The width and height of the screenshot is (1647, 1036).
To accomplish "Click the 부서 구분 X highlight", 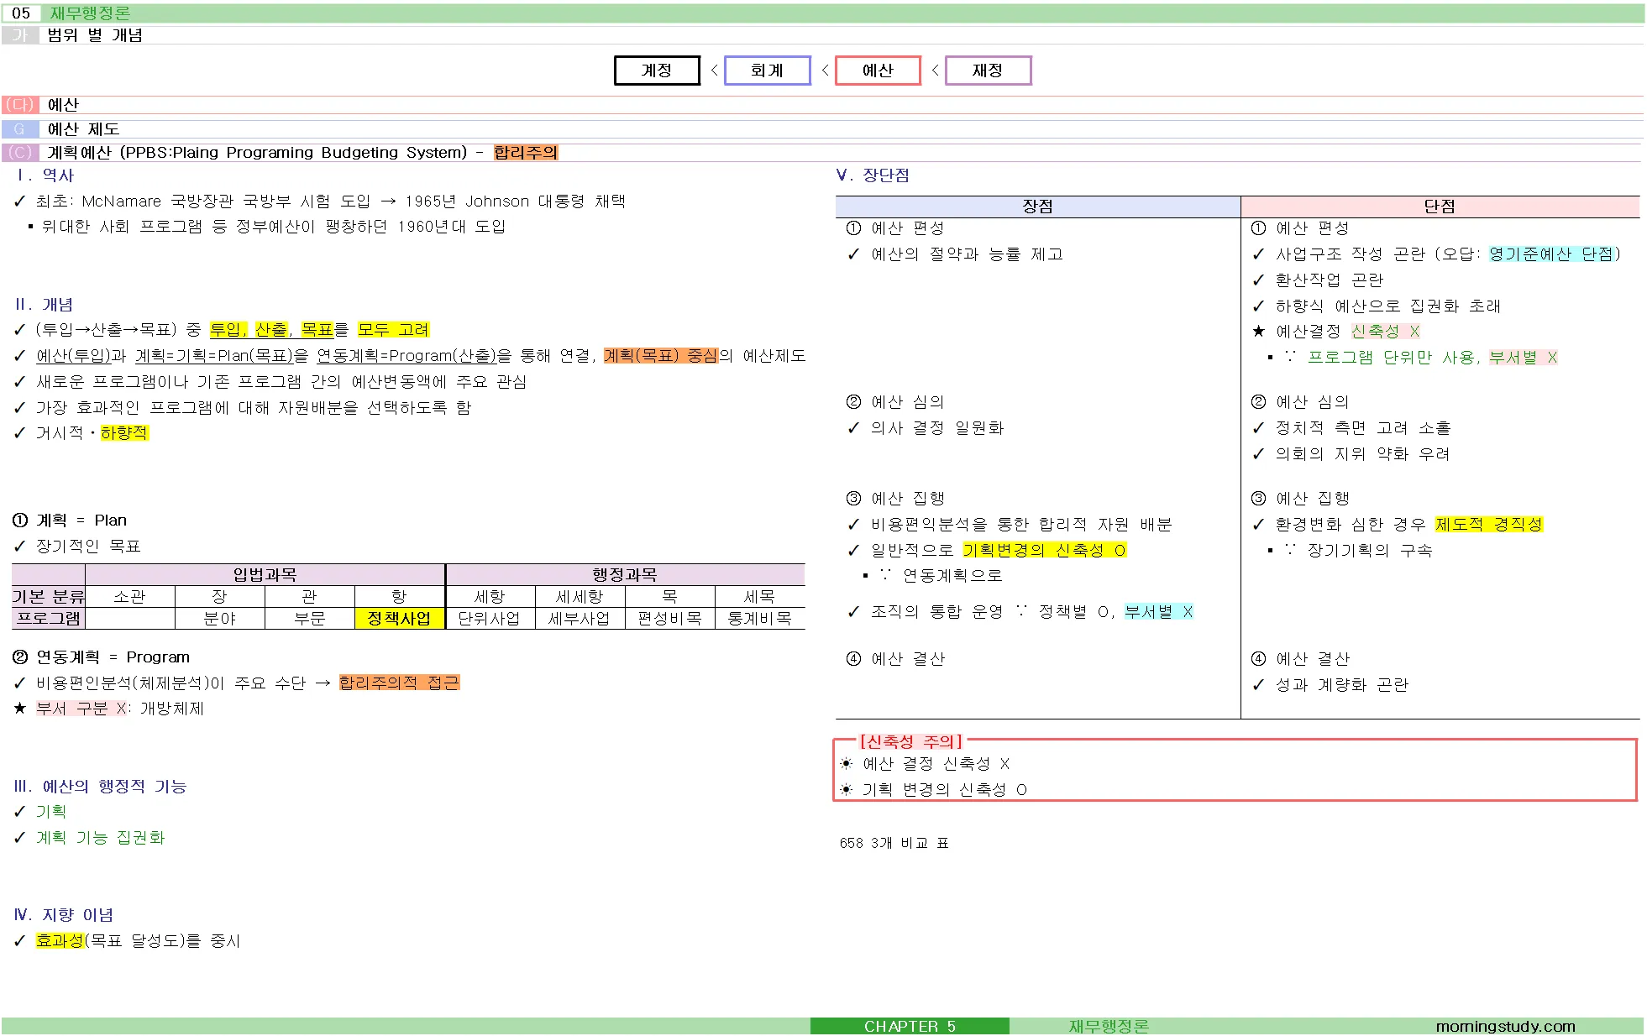I will 81,709.
